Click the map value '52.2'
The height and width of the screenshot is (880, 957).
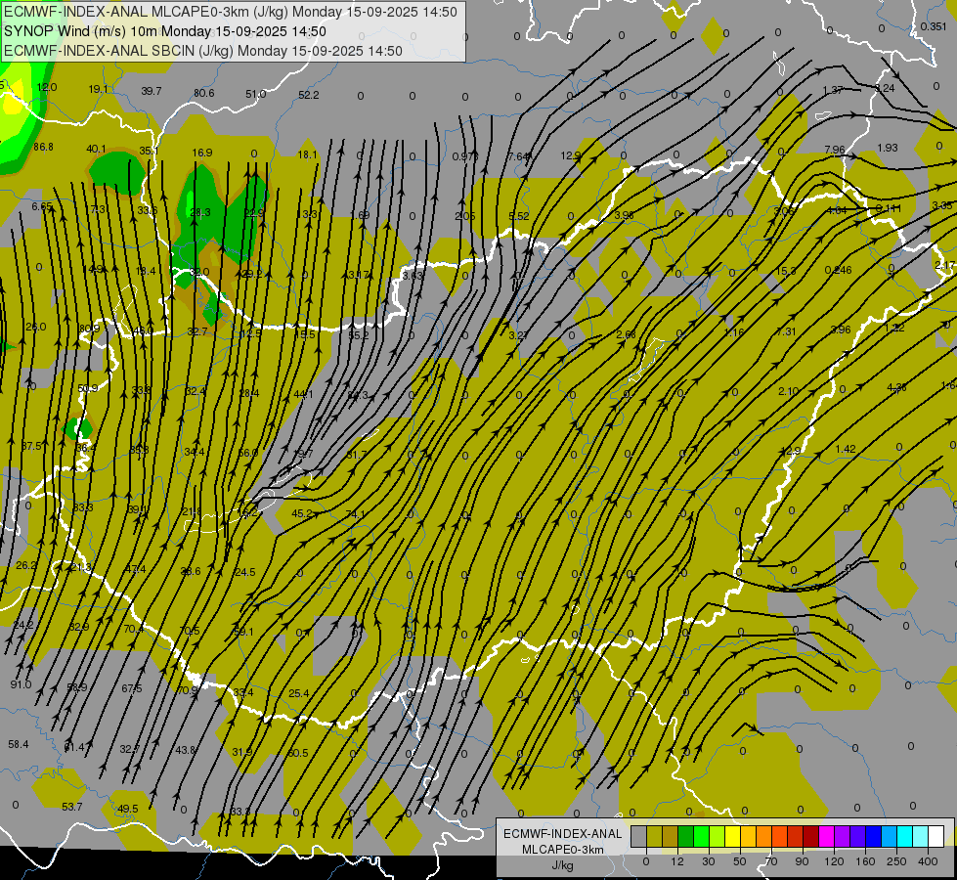pos(309,95)
